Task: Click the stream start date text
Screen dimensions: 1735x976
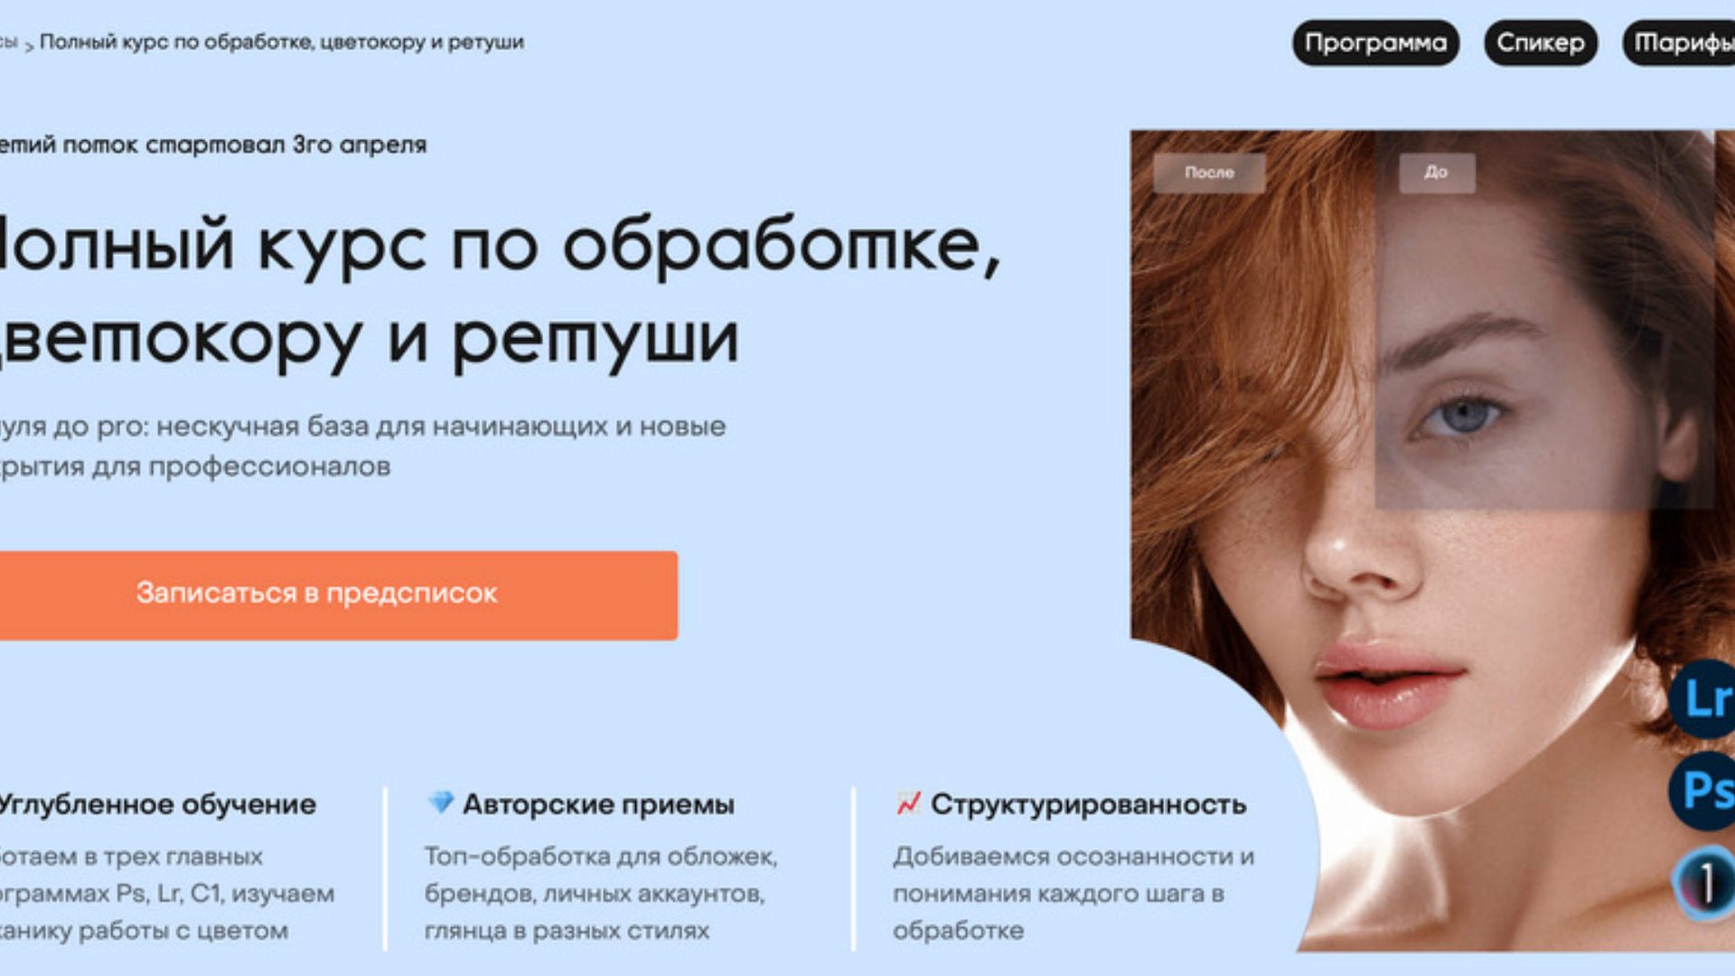Action: coord(213,145)
